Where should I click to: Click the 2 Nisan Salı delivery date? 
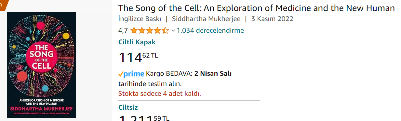tap(213, 73)
